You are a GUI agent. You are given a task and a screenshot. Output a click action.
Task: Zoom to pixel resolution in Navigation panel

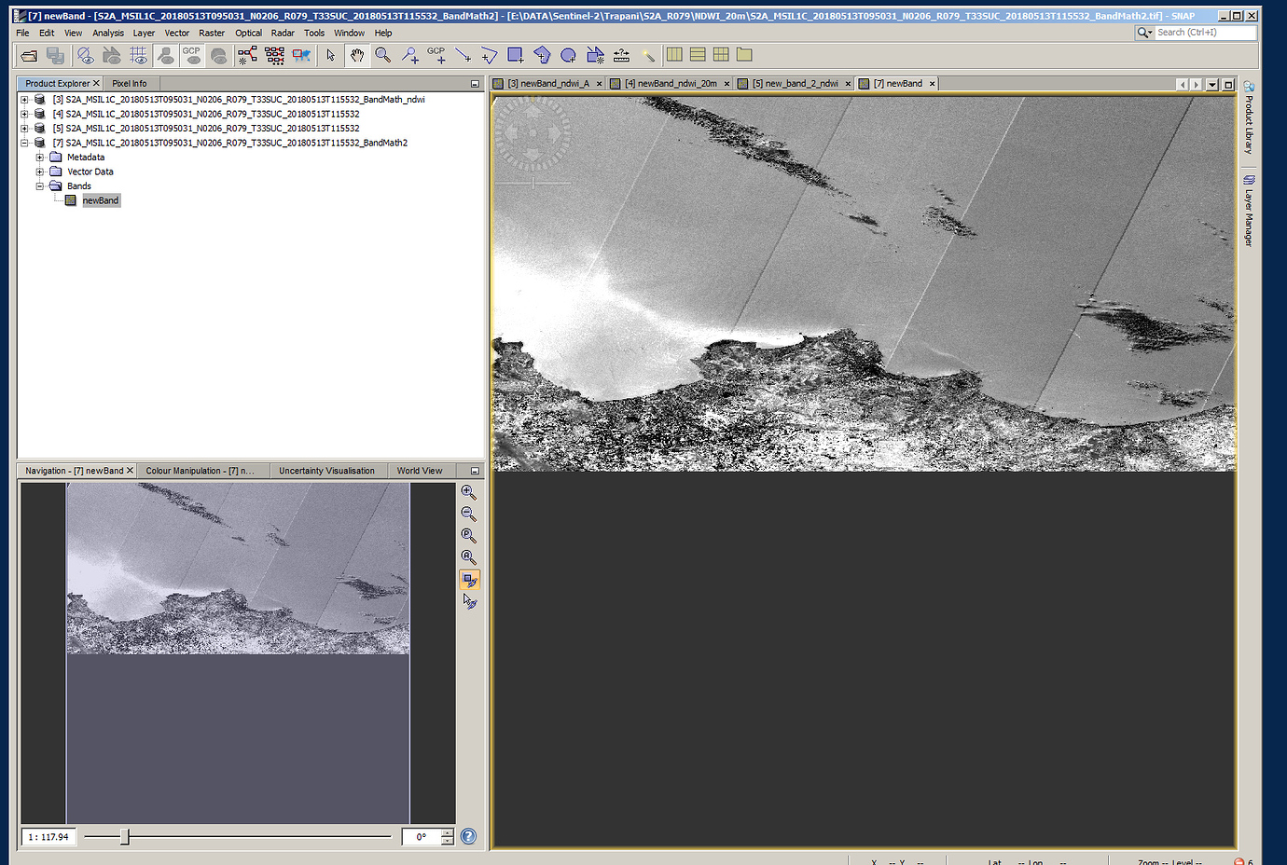tap(469, 535)
